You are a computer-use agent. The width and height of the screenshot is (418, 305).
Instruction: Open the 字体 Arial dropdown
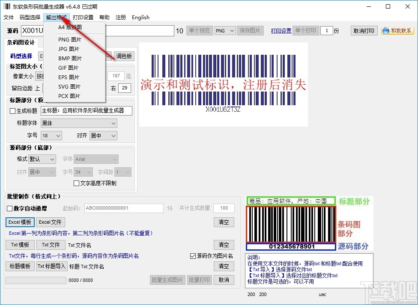[x=96, y=159]
